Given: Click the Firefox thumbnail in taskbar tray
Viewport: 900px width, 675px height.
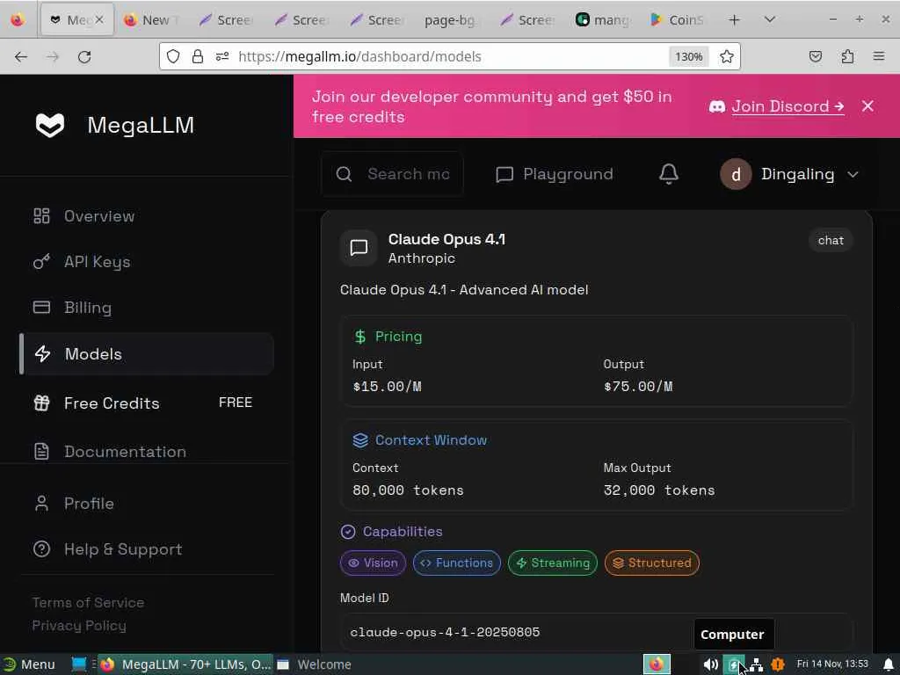Looking at the screenshot, I should (x=657, y=664).
